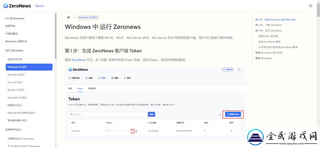Jump to '以计划任务方式启动 ZeroNews 程序' in TOC
This screenshot has height=147, width=320.
[x=278, y=47]
